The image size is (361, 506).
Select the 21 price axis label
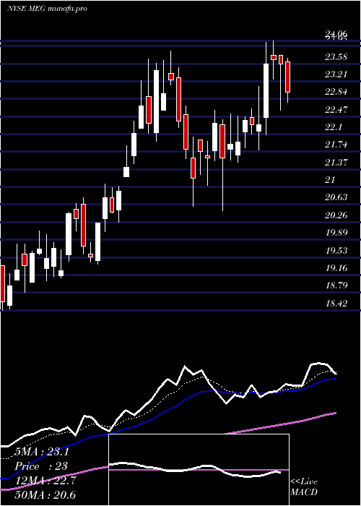(x=330, y=180)
